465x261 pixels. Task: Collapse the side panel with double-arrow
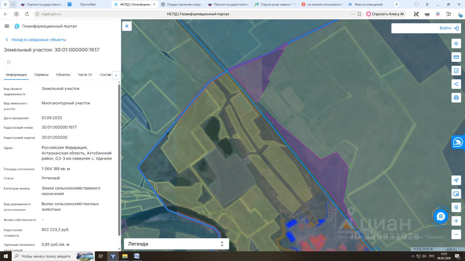click(x=127, y=26)
